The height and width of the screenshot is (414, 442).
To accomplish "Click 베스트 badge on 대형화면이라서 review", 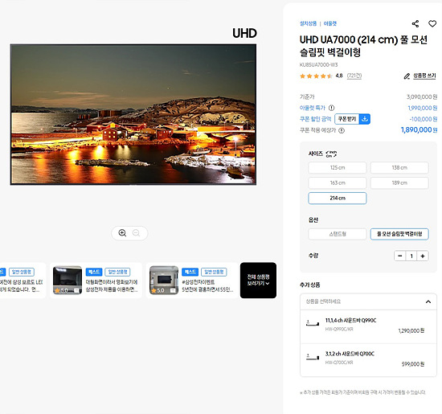I will (94, 272).
